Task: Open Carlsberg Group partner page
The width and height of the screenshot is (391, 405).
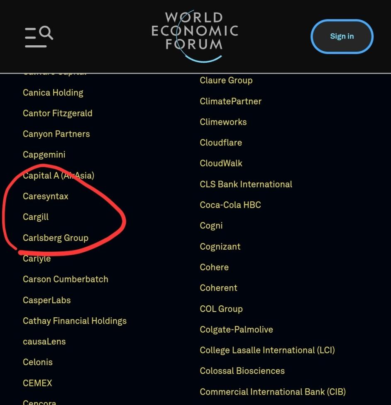Action: tap(56, 238)
